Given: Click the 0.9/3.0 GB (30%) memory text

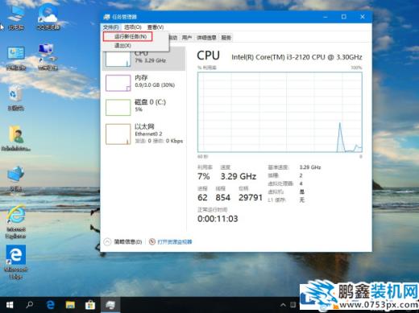Looking at the screenshot, I should click(x=155, y=85).
